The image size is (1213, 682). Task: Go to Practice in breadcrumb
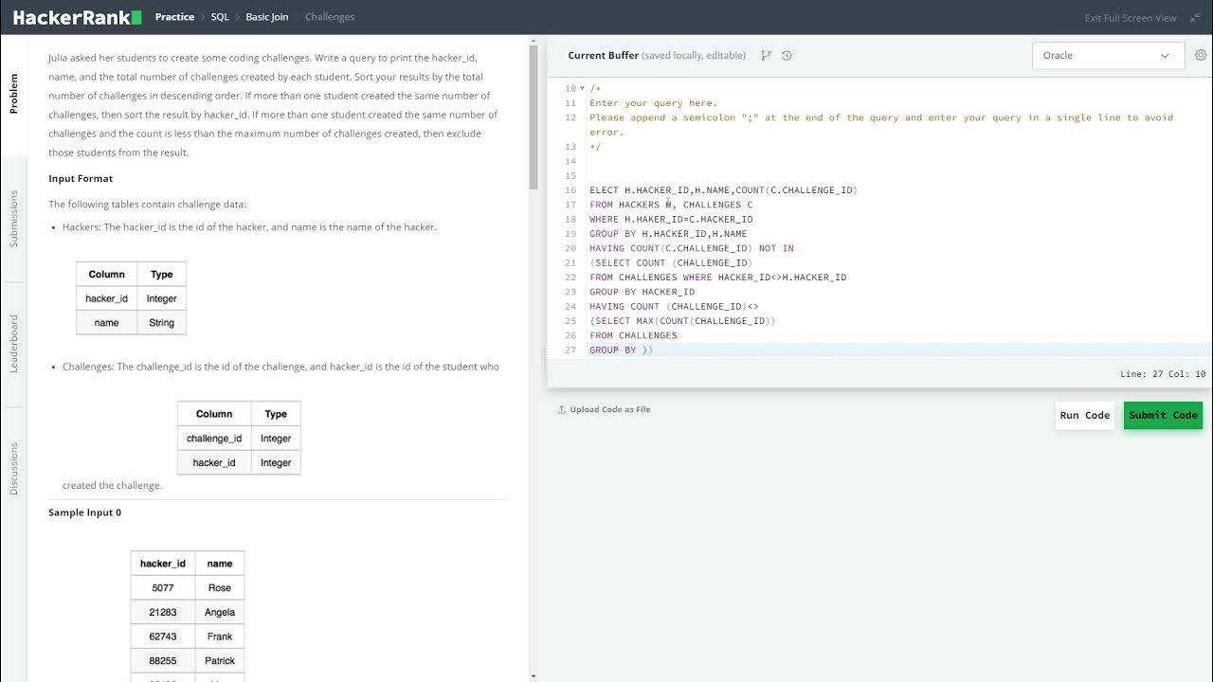tap(174, 17)
